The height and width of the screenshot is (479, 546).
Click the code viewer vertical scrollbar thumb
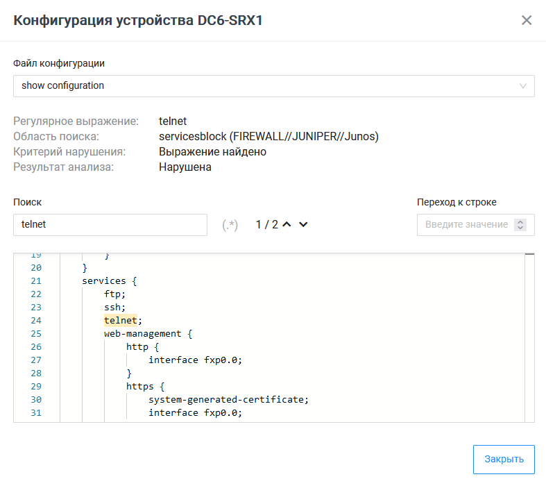coord(529,255)
